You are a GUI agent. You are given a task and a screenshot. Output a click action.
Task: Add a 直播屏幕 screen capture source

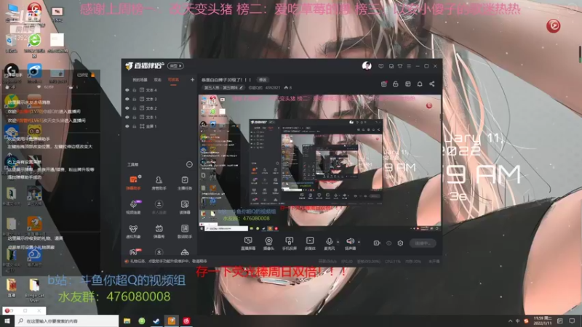coord(248,243)
